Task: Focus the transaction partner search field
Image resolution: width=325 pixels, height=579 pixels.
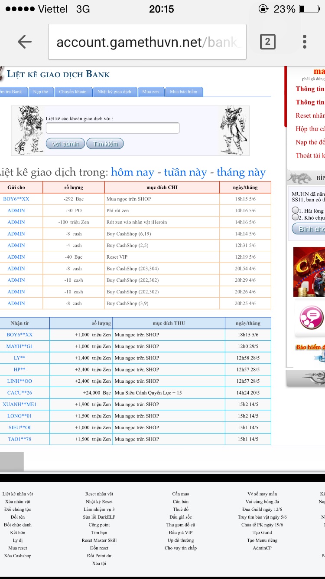Action: 113,128
